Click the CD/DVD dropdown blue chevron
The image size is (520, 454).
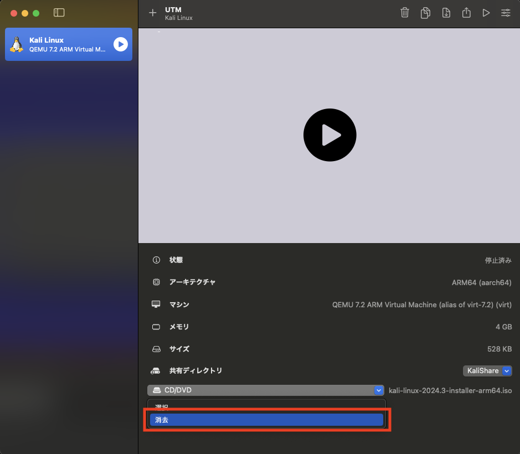tap(378, 390)
